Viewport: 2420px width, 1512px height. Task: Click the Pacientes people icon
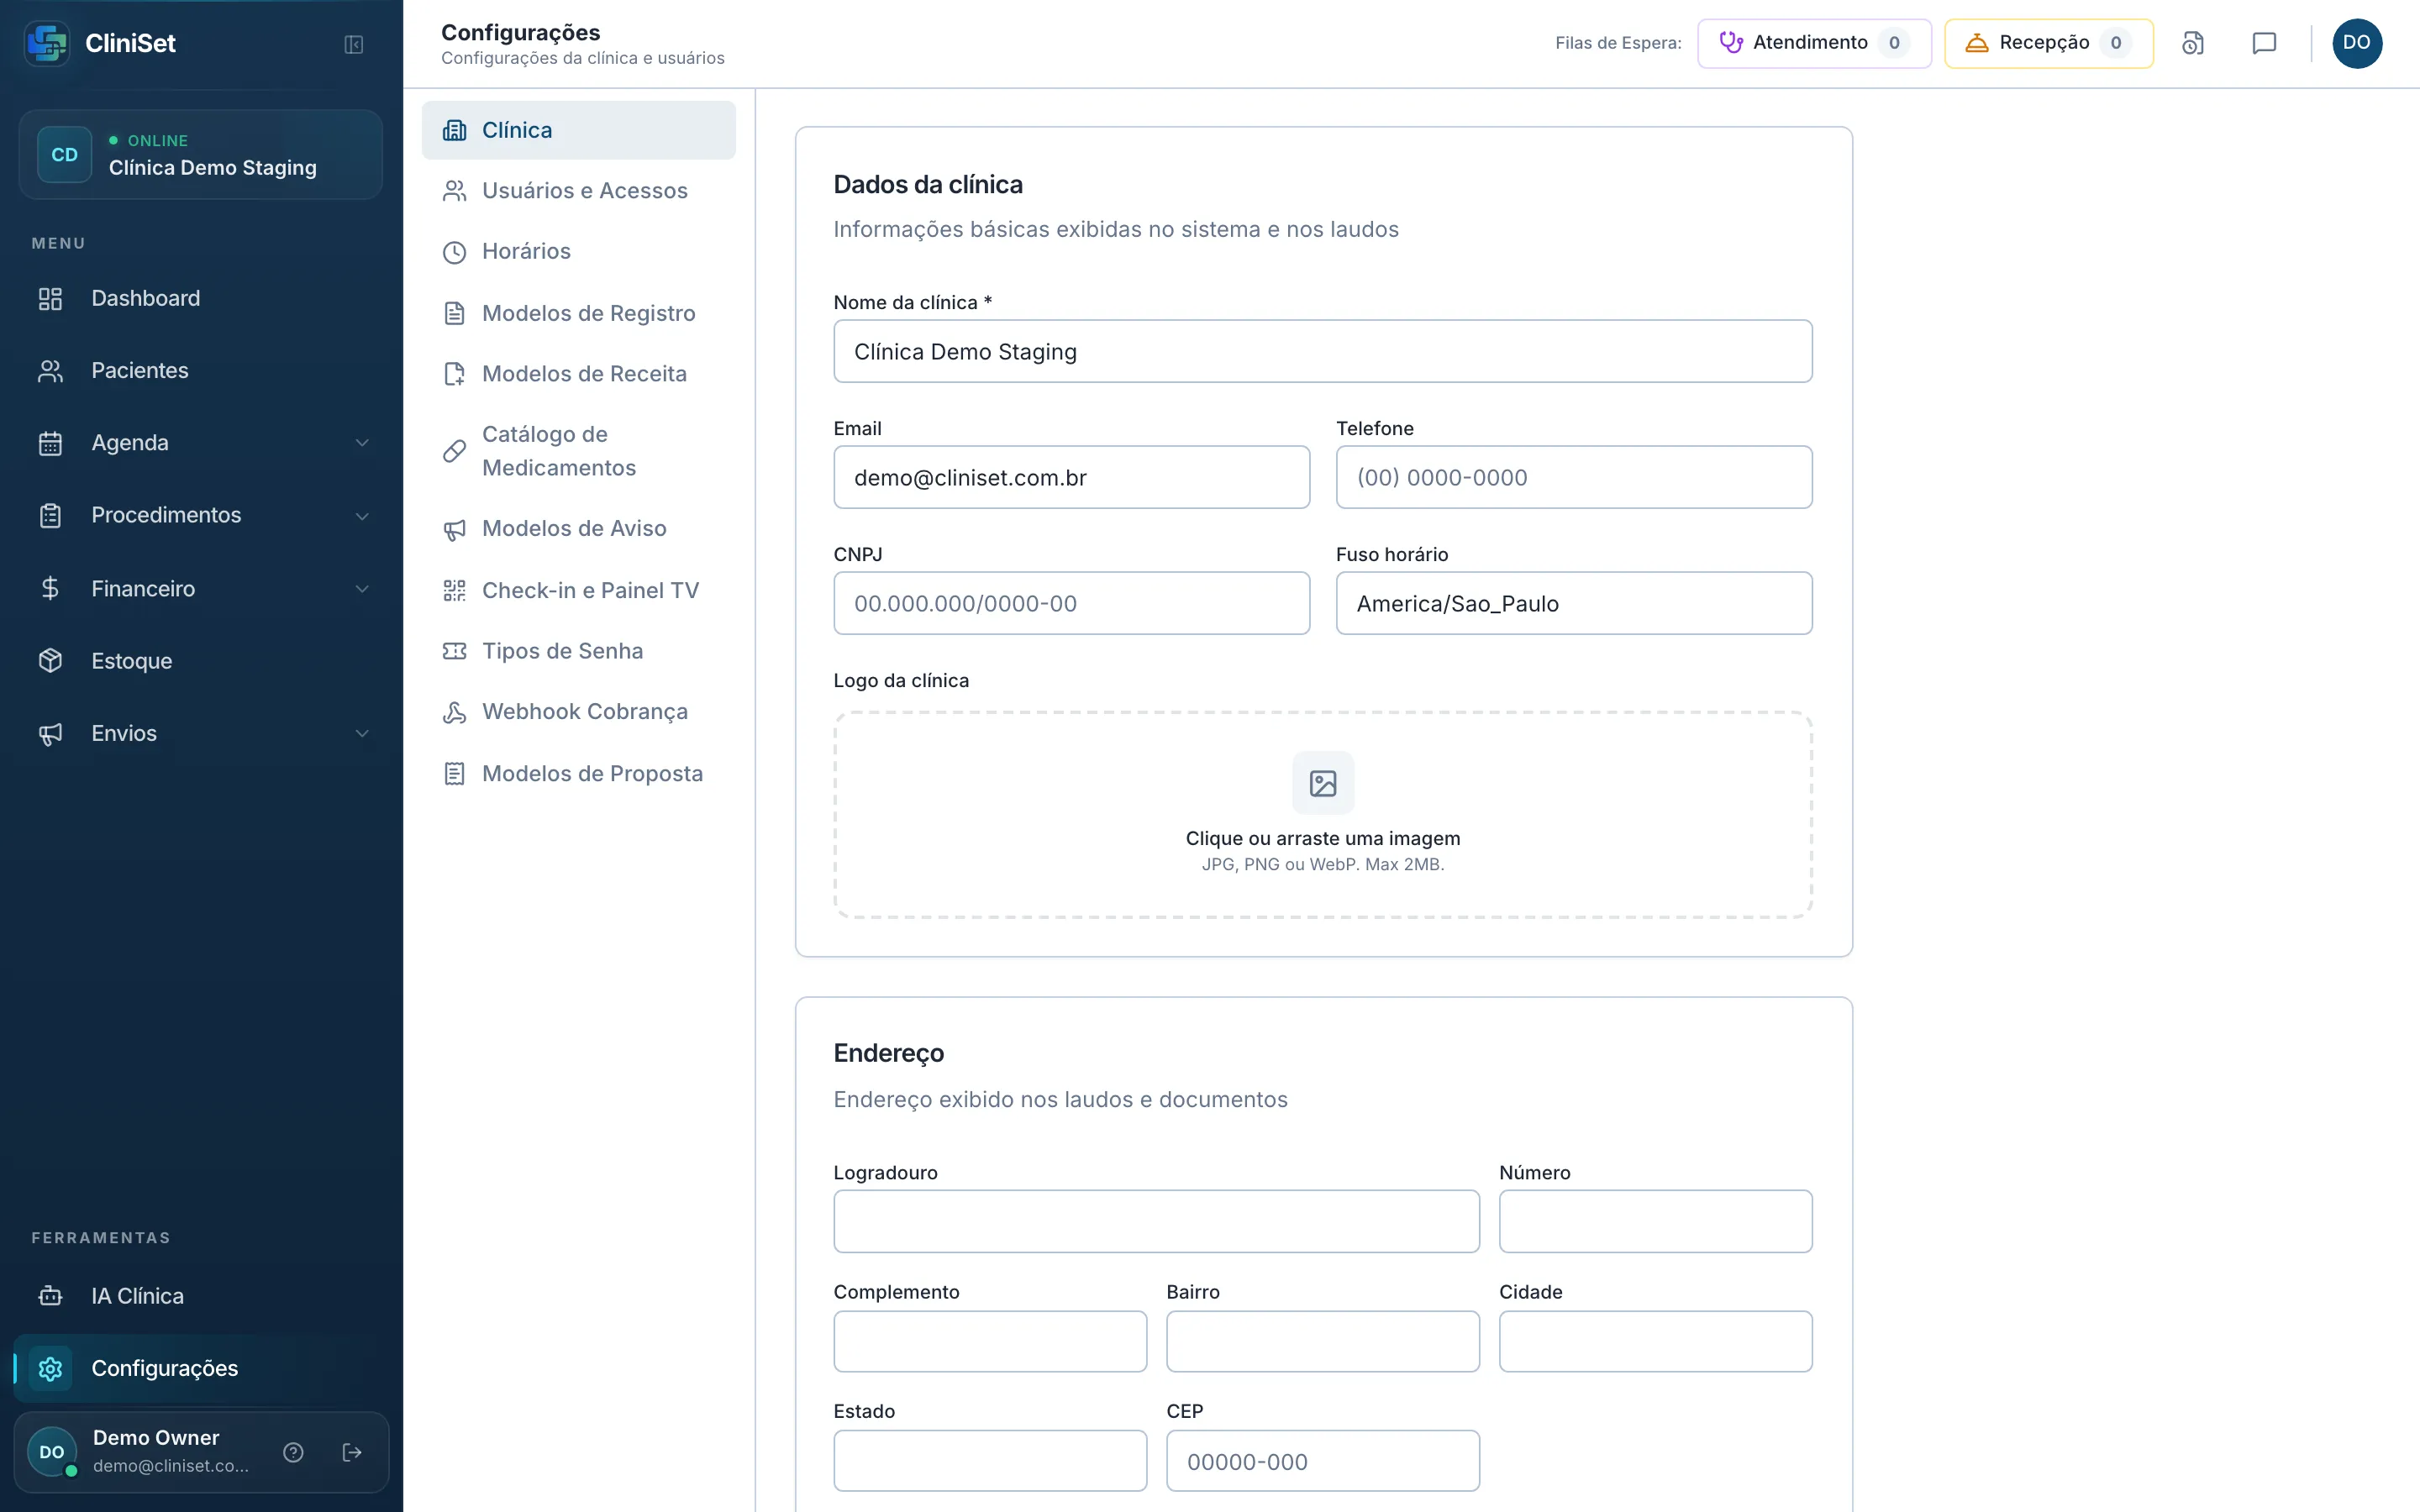click(x=50, y=371)
